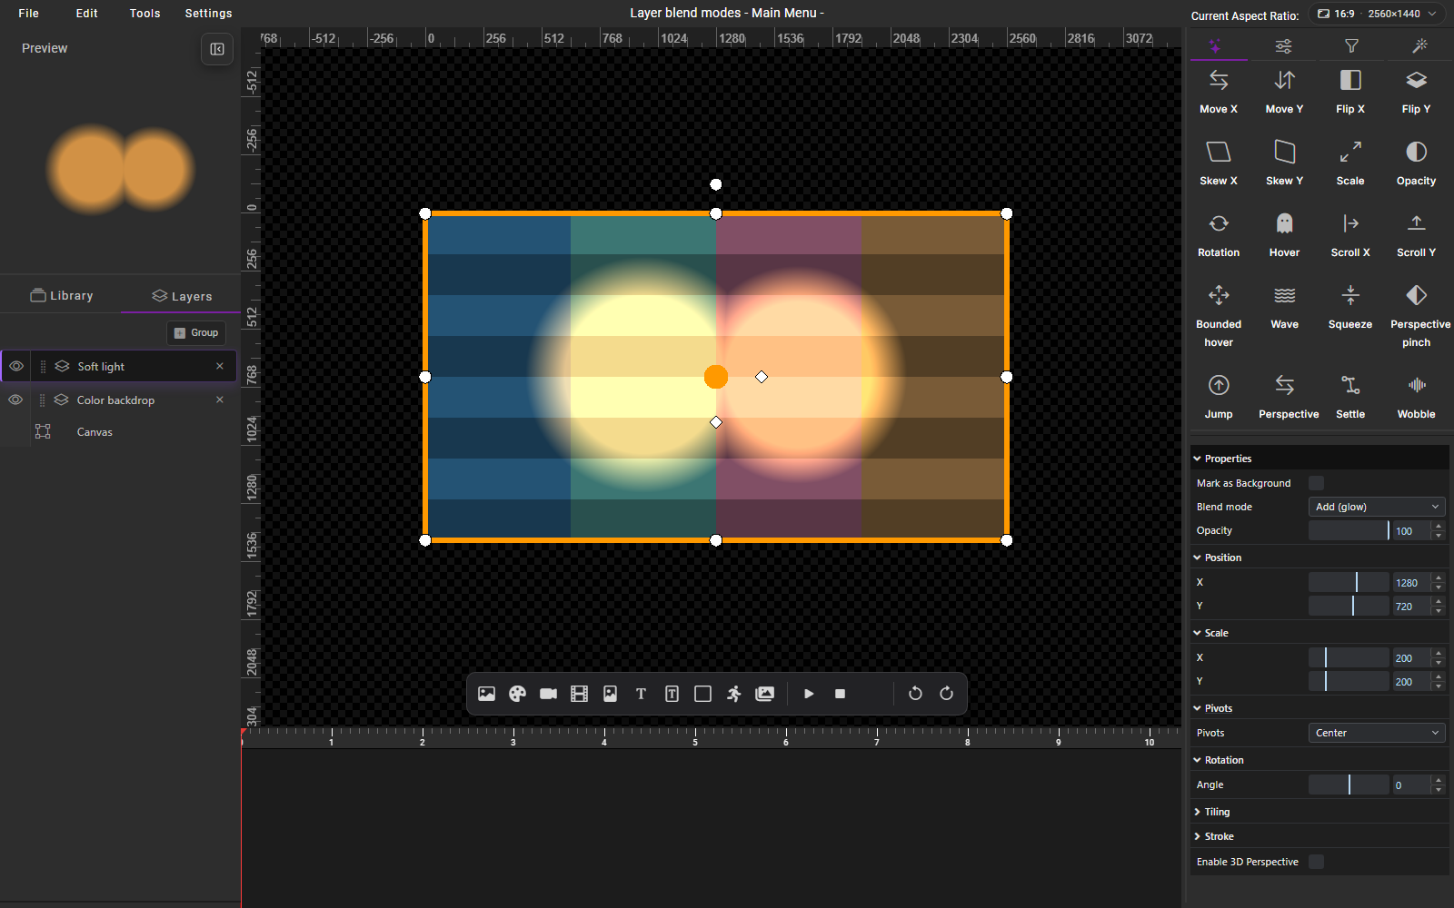Screen dimensions: 1454x908
Task: Select the Canvas item in layers
Action: pos(95,432)
